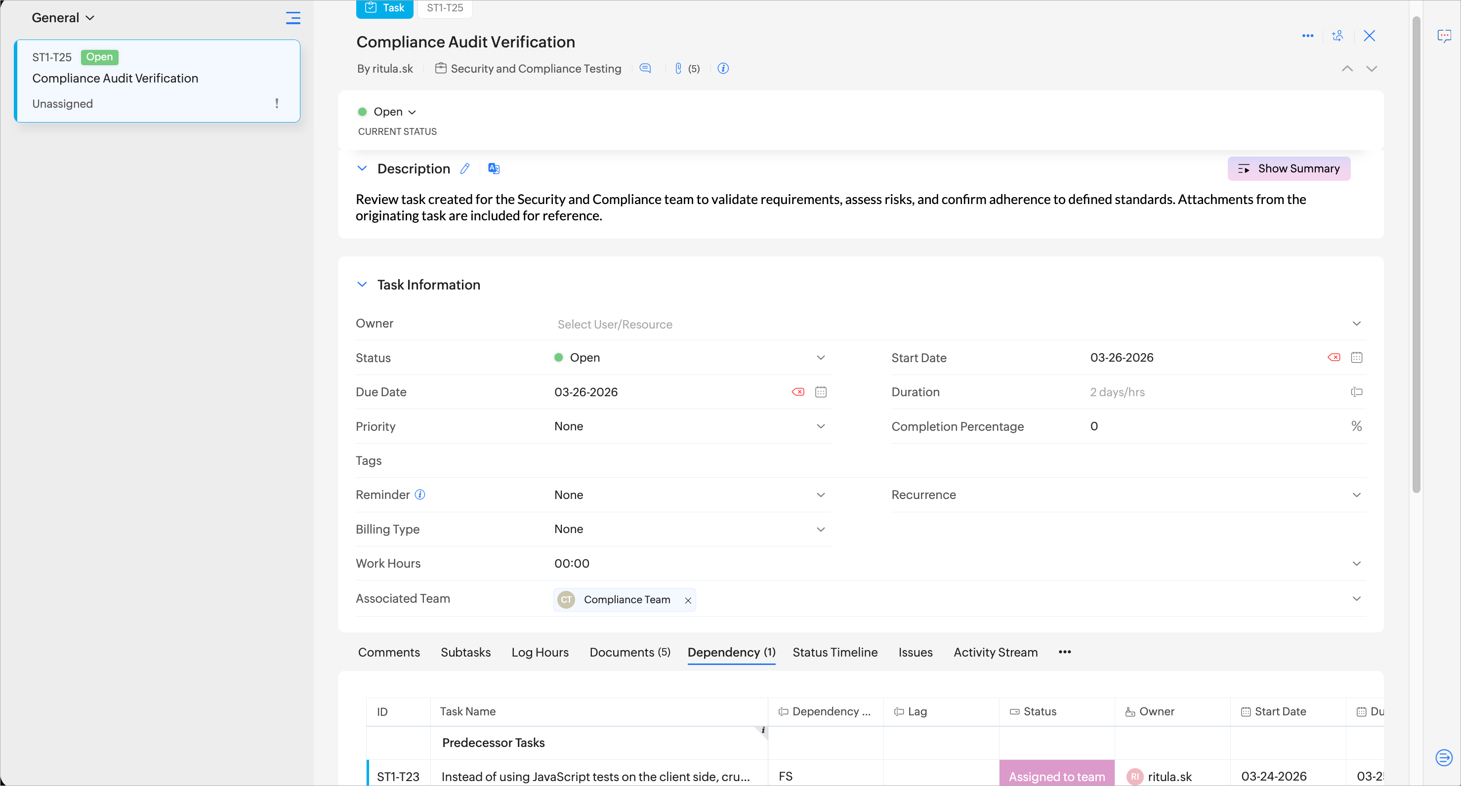Switch to the Documents tab
Viewport: 1461px width, 786px height.
pyautogui.click(x=629, y=652)
